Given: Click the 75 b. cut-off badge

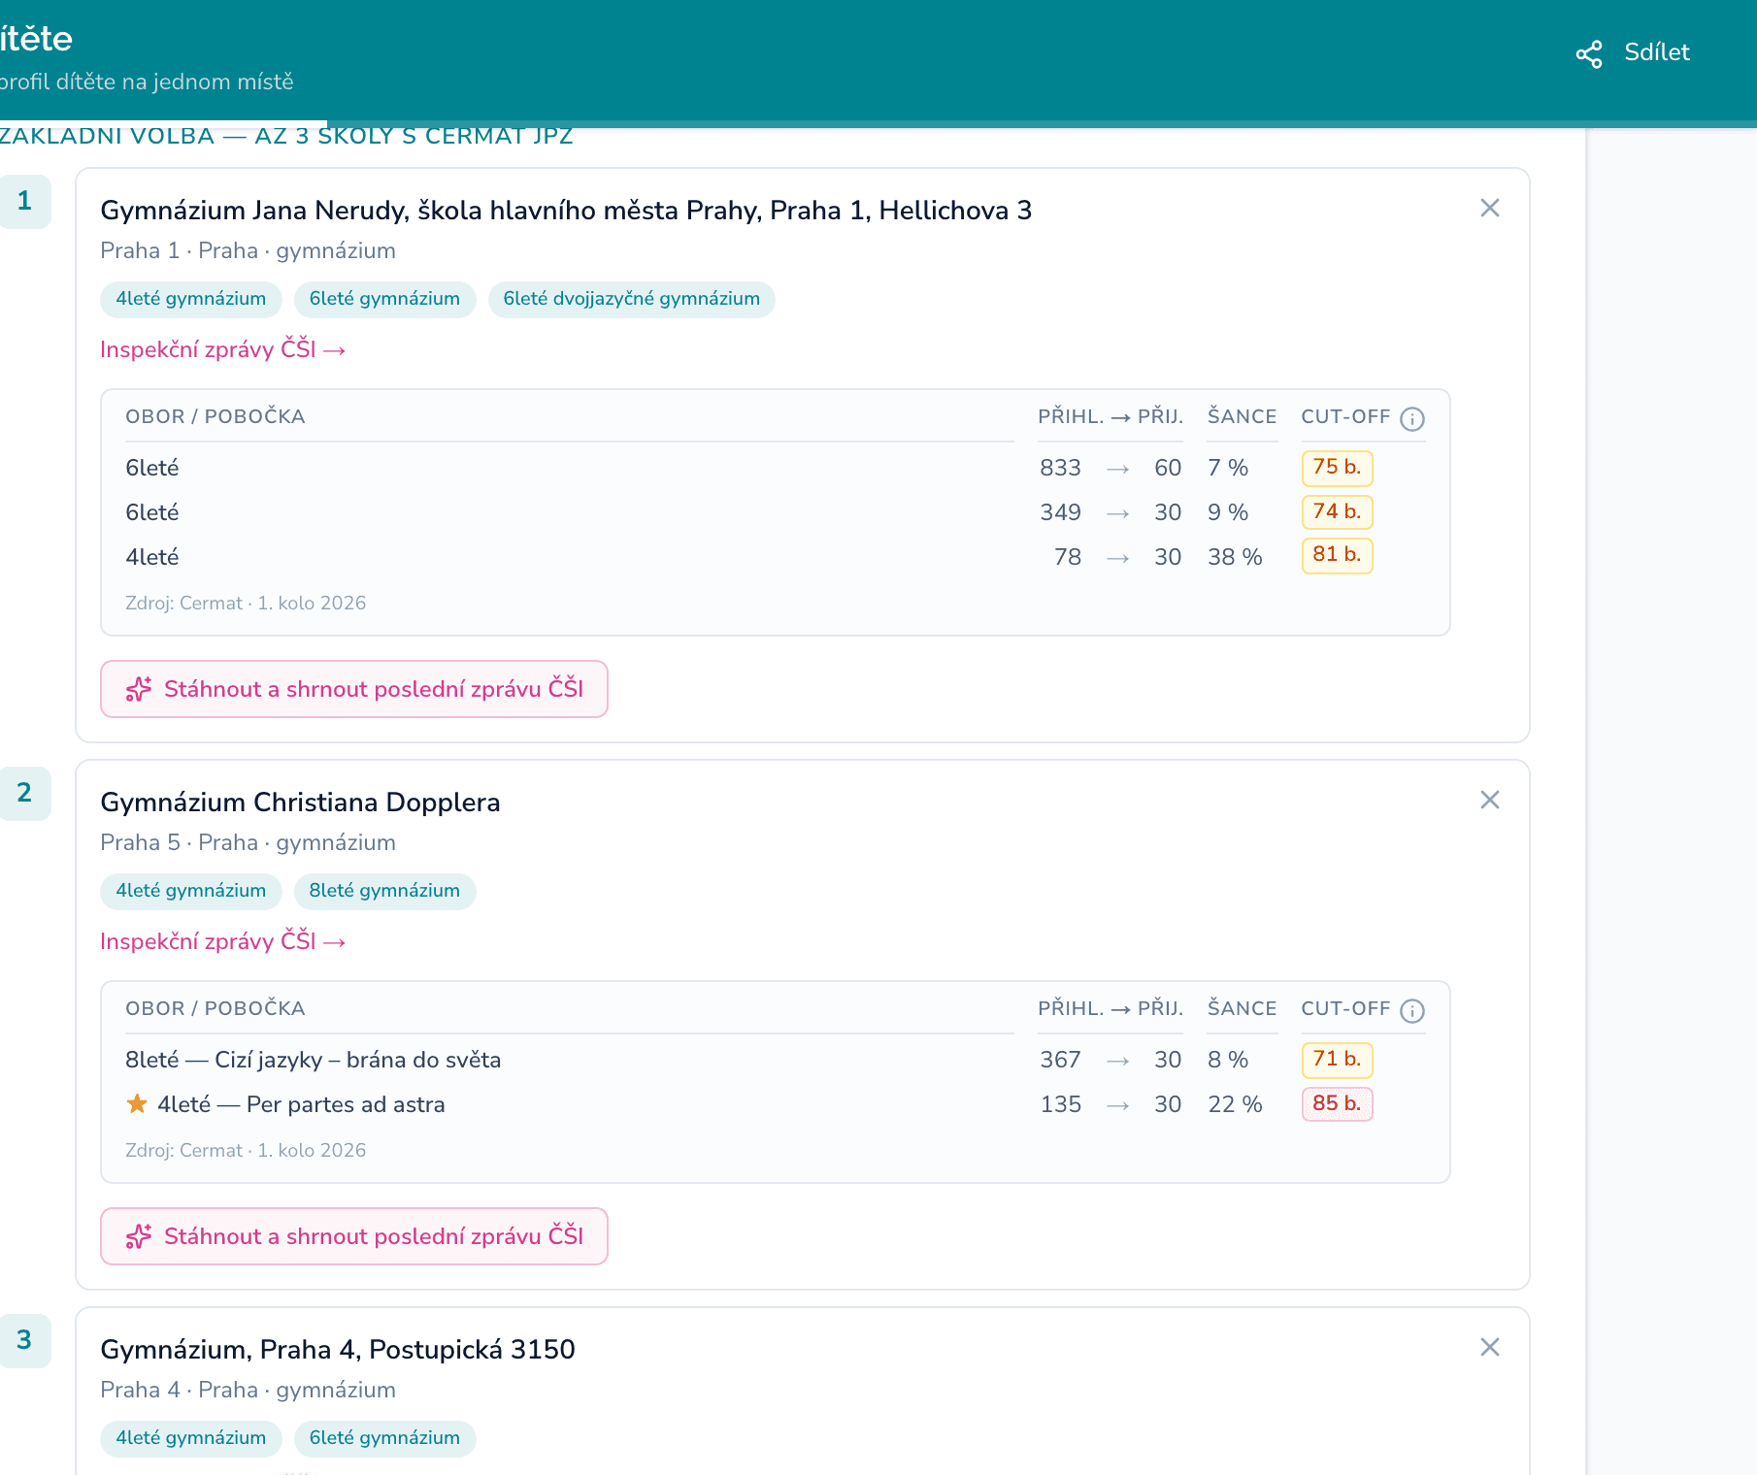Looking at the screenshot, I should (1337, 467).
